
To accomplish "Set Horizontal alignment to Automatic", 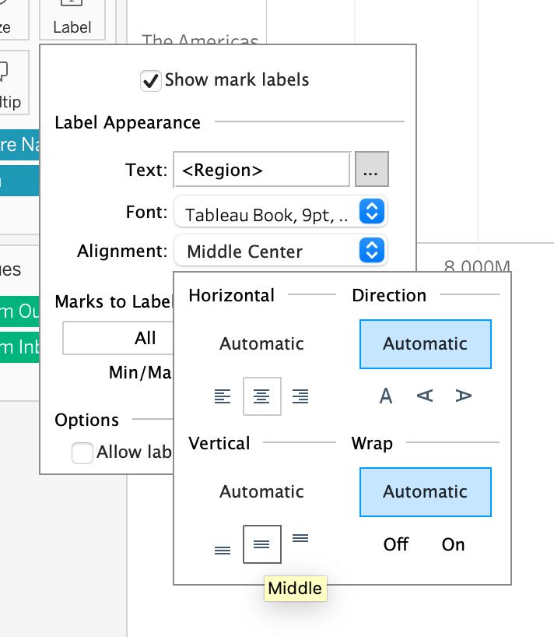I will 261,343.
